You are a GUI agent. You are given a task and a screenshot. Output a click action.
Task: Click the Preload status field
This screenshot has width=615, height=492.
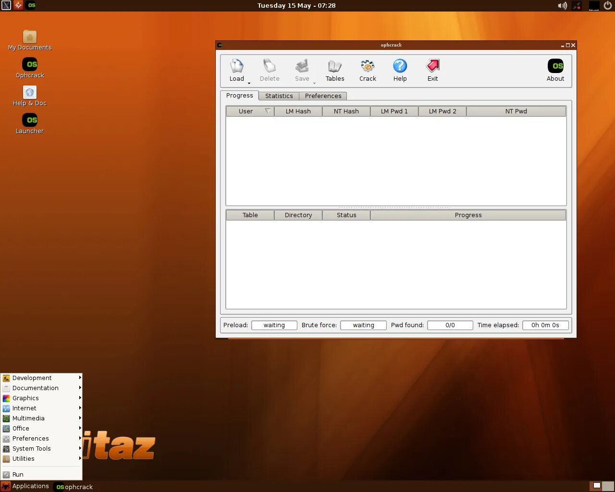click(x=274, y=325)
